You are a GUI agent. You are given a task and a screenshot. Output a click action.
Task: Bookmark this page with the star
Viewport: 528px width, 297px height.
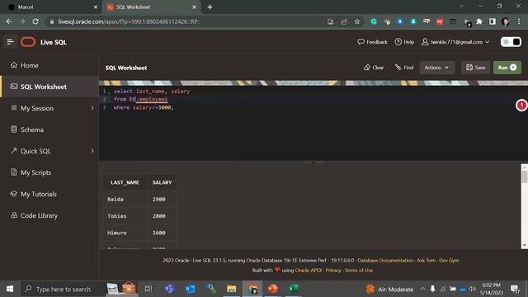coord(357,21)
